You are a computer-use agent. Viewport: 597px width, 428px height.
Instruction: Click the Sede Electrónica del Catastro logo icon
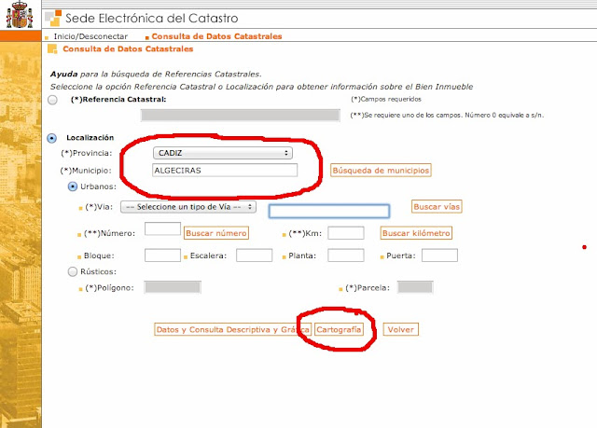[53, 19]
